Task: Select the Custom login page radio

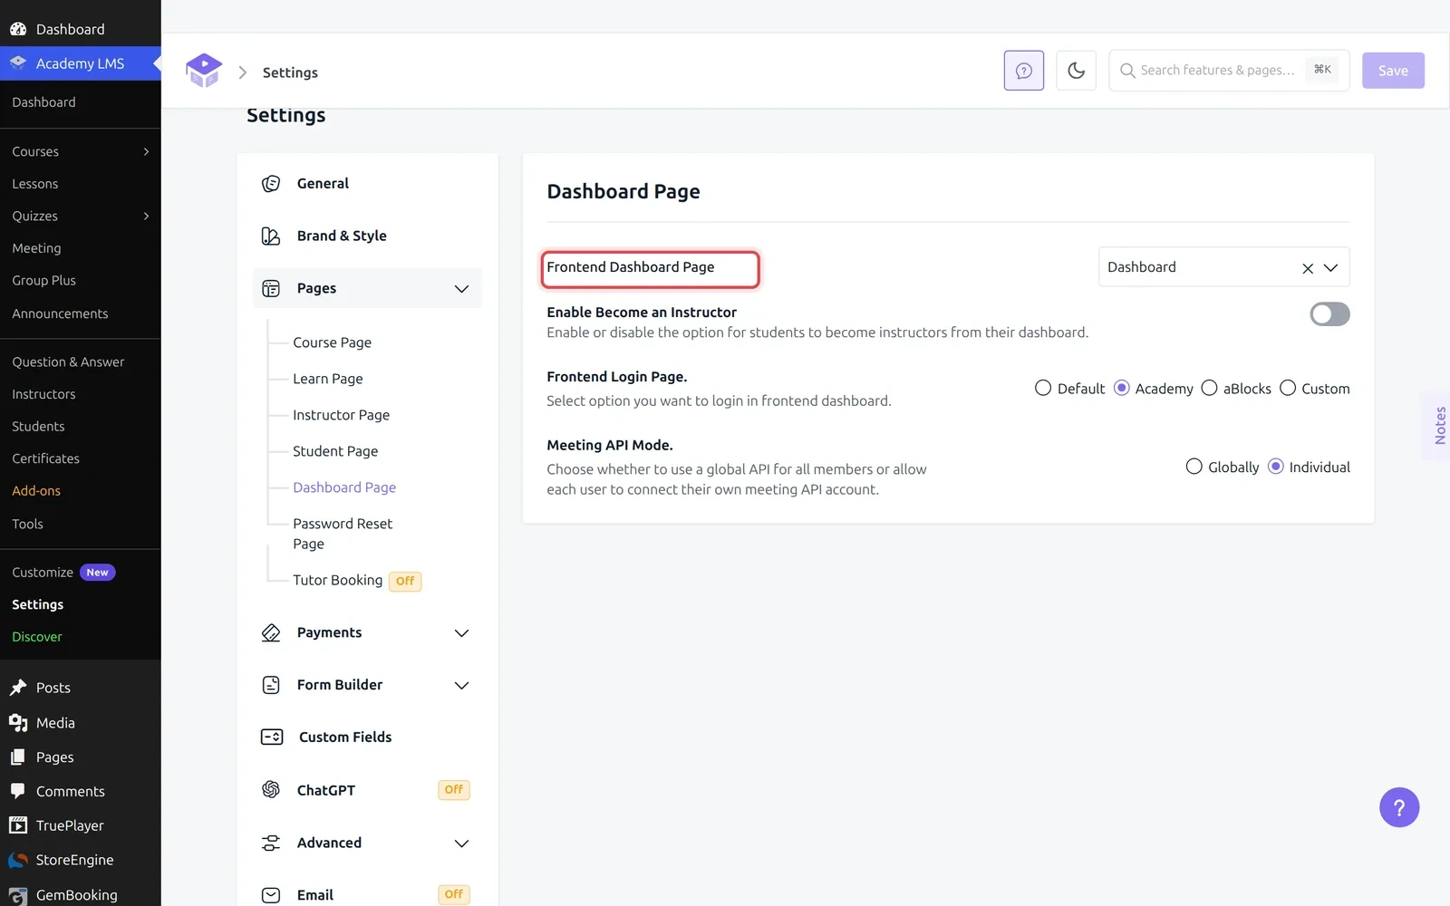Action: tap(1288, 388)
